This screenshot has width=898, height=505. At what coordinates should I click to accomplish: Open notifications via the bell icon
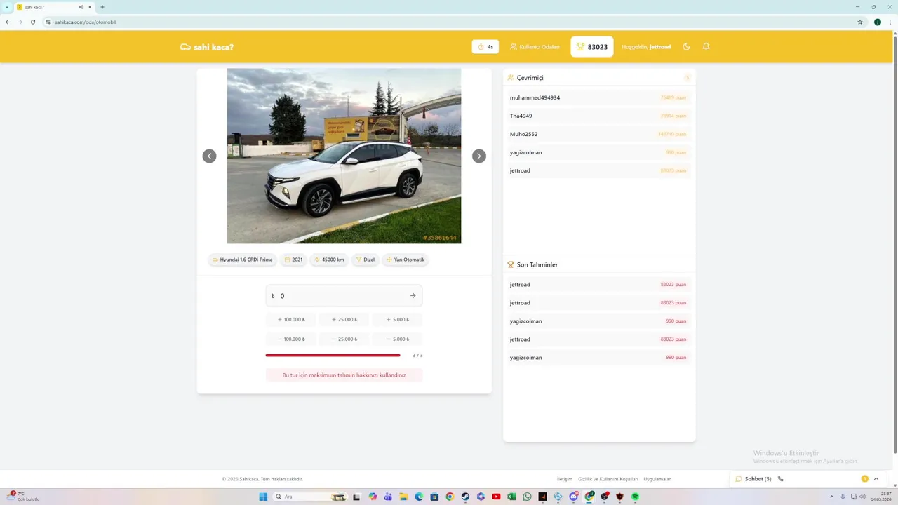[706, 46]
